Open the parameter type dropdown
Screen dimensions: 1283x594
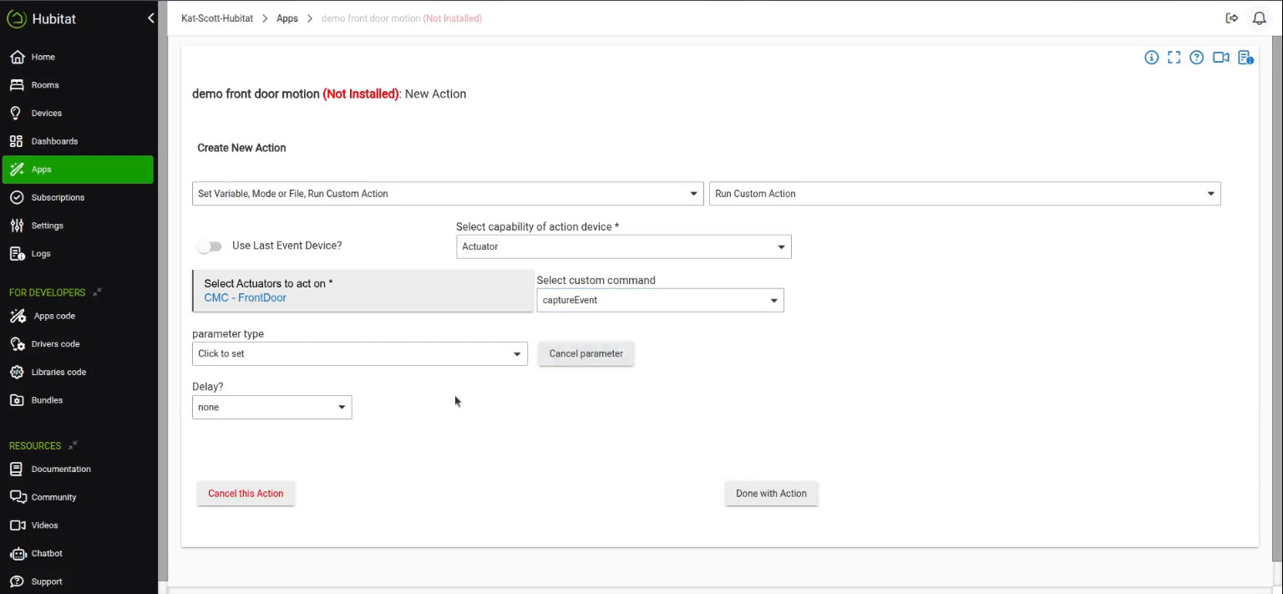360,353
